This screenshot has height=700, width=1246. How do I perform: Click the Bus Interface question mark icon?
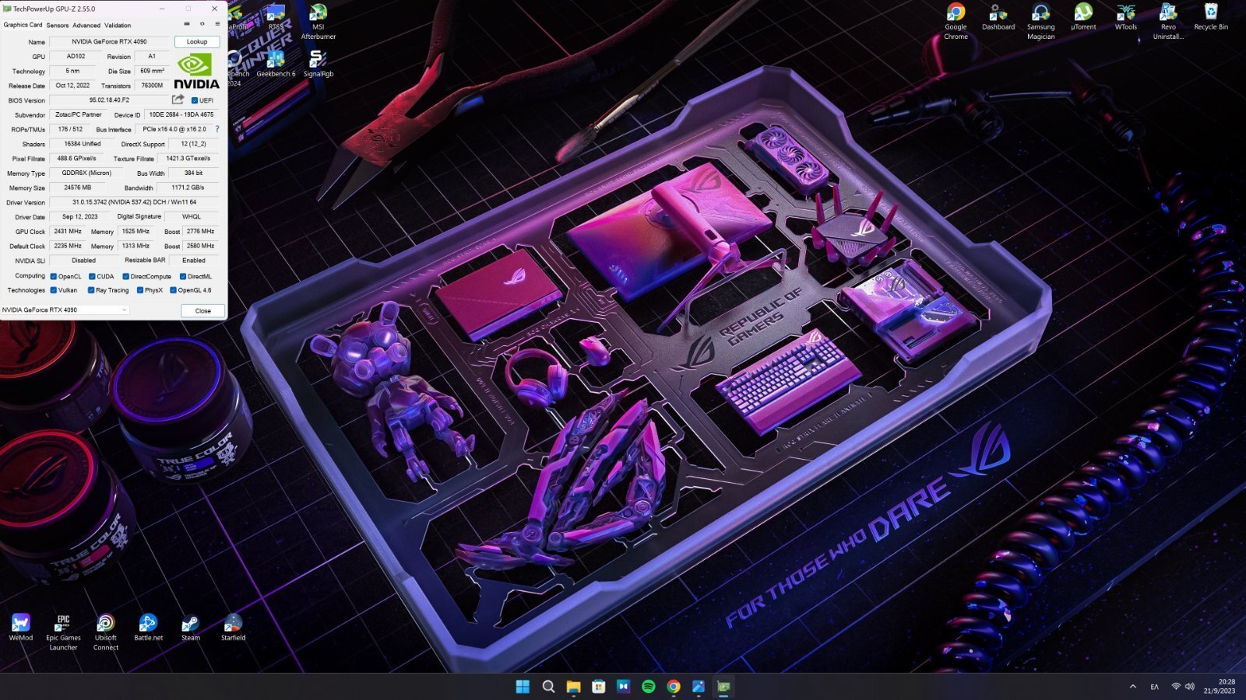click(217, 129)
